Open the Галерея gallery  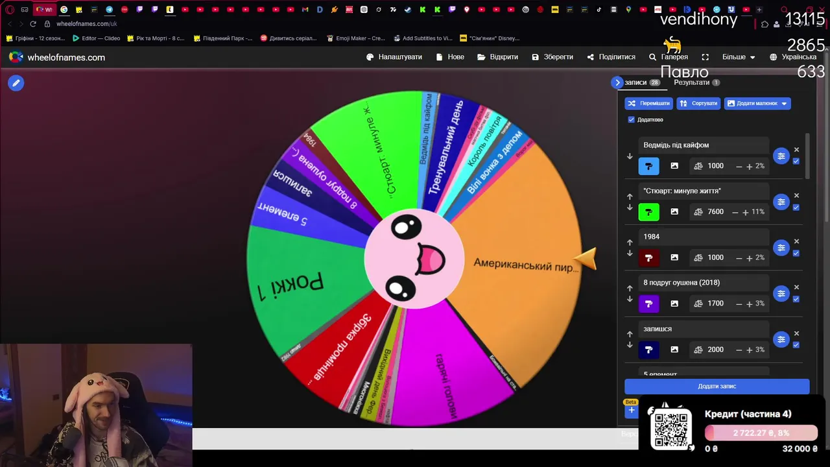coord(668,57)
